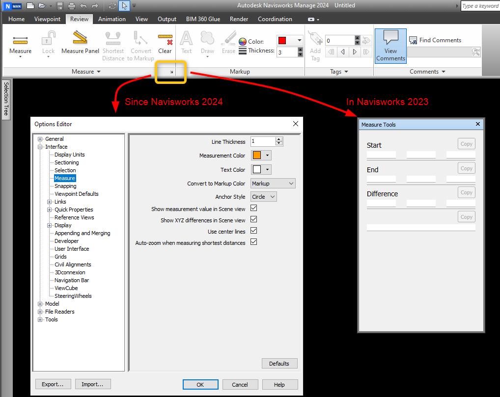Toggle Show XYZ differences in Scene view

point(254,219)
